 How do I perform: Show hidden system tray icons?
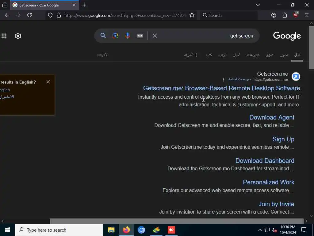tap(259, 230)
